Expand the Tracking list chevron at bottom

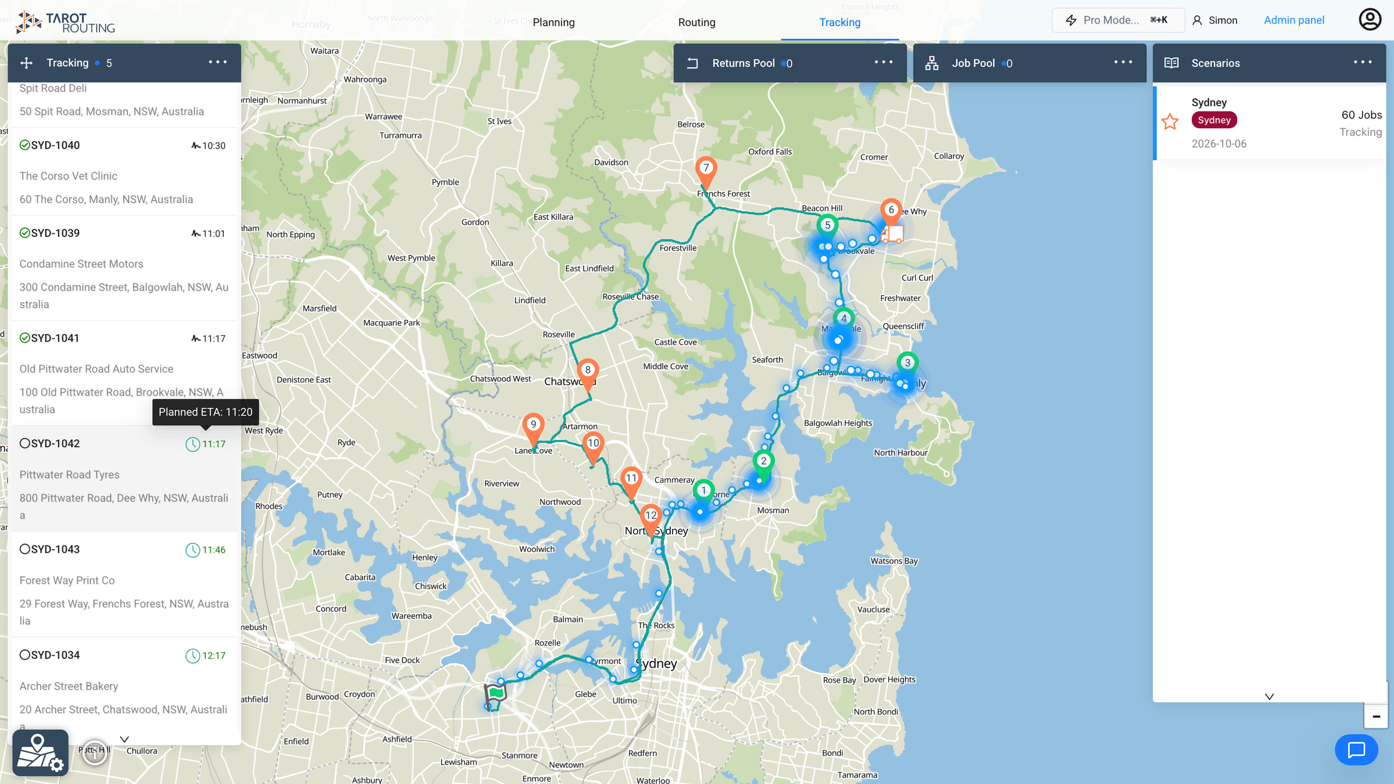coord(124,739)
